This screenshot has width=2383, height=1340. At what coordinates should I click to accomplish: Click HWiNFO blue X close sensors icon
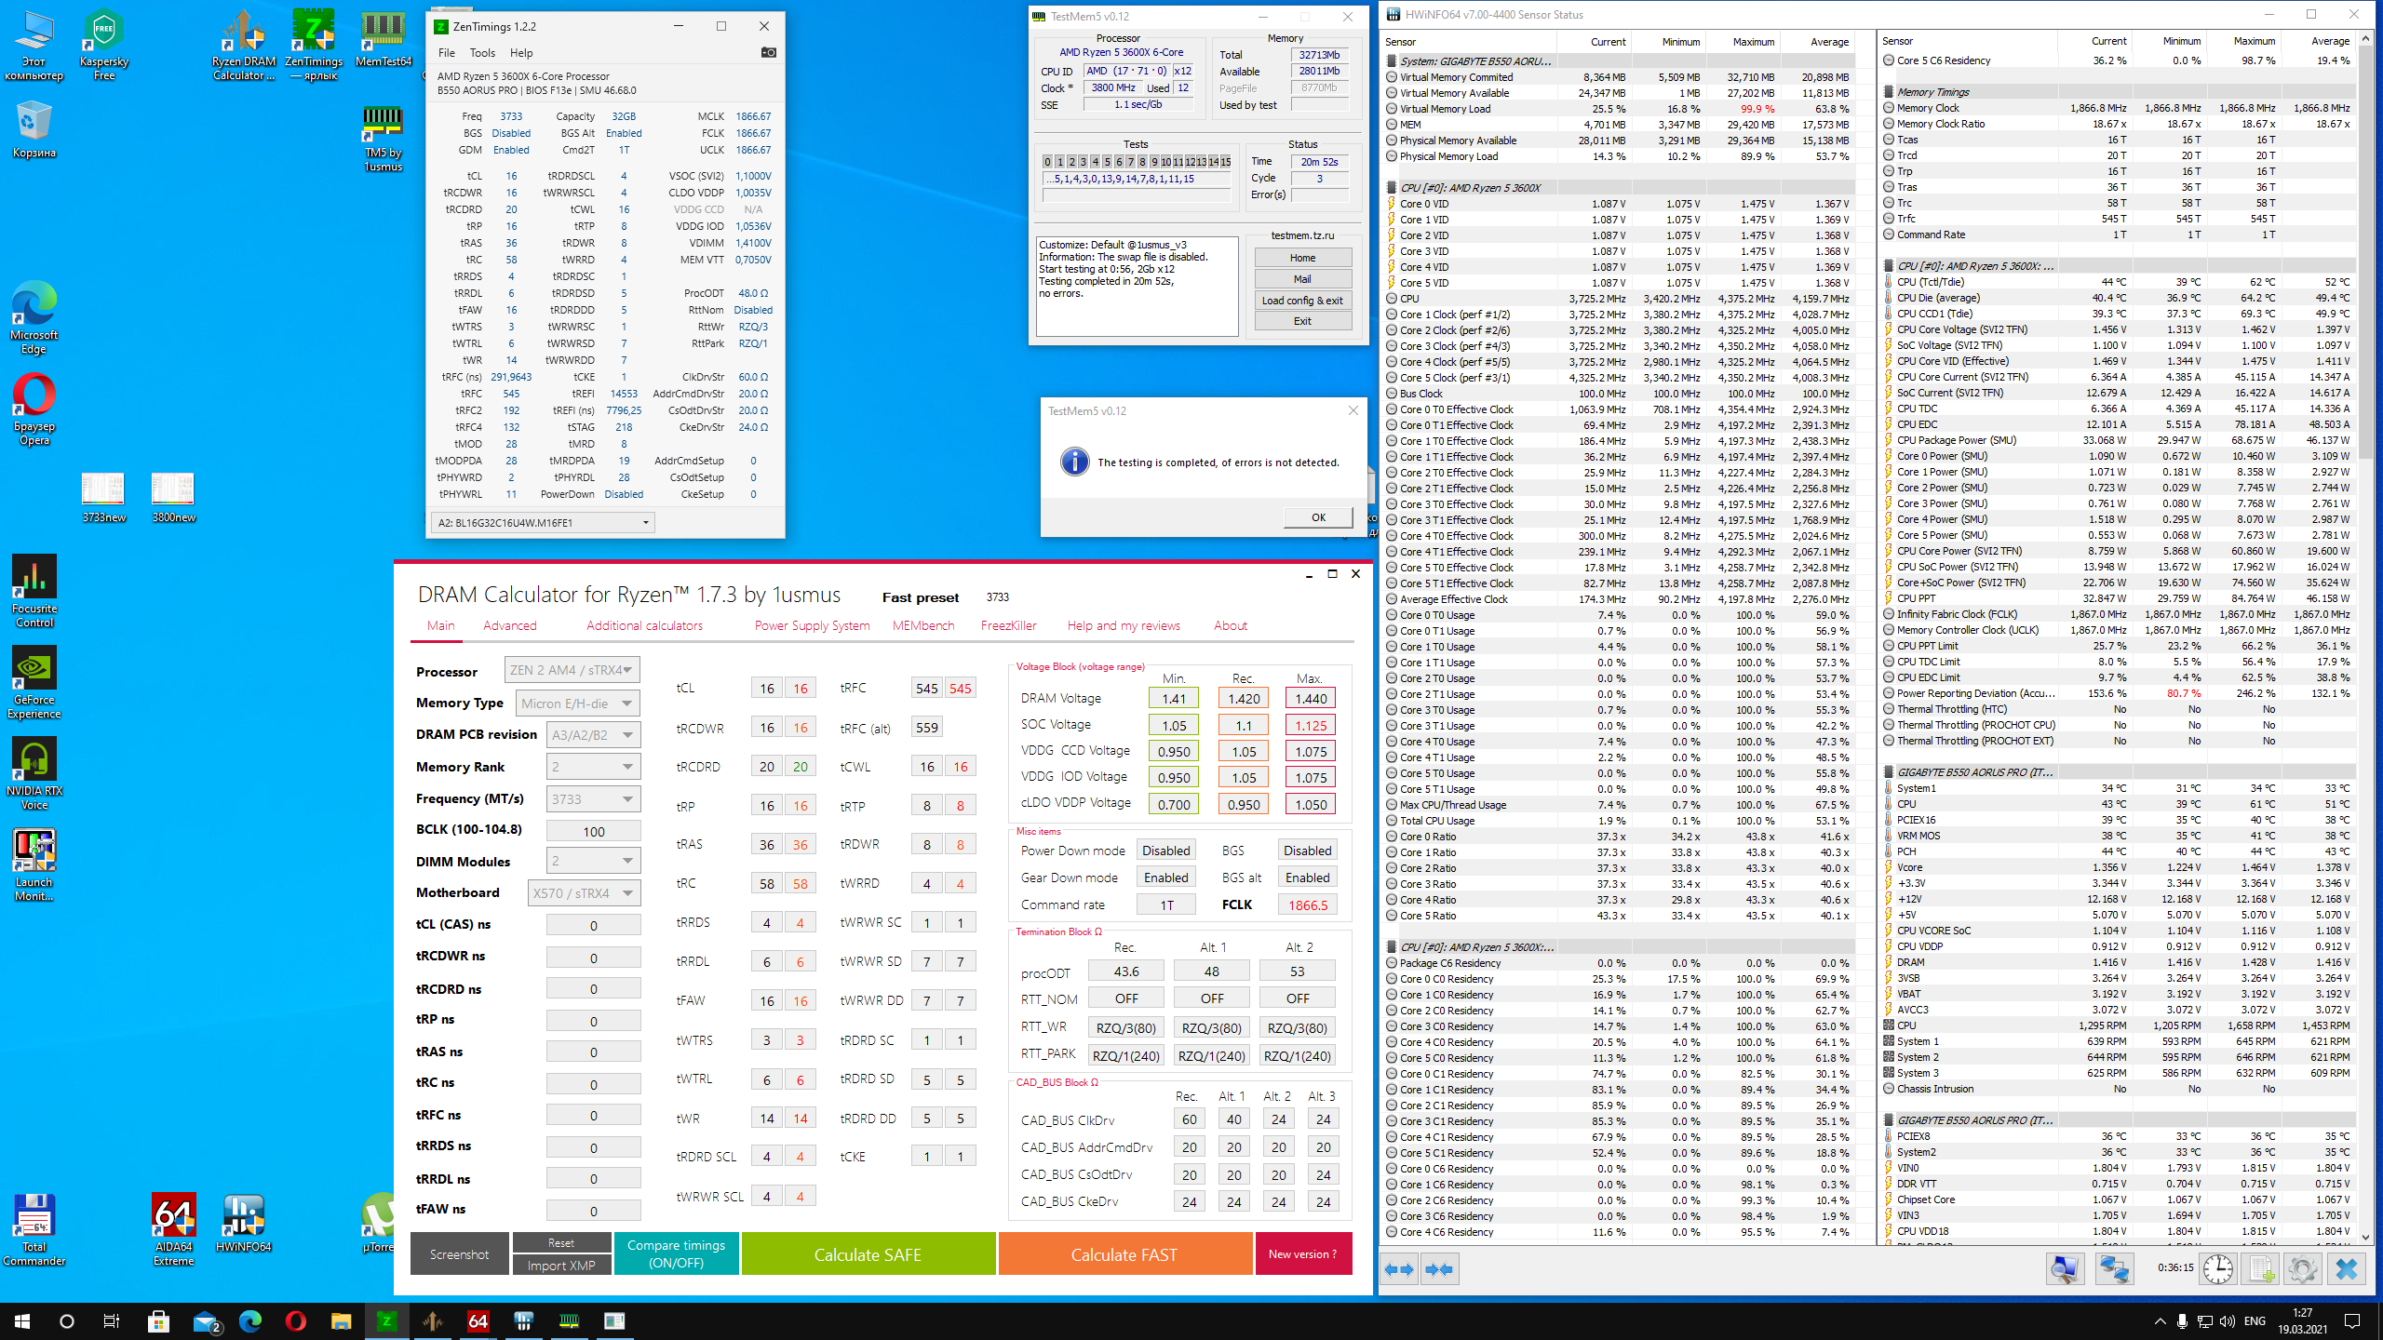click(2346, 1269)
